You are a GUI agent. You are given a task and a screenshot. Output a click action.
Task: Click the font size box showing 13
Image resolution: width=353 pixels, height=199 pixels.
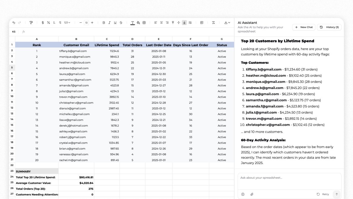coord(86,23)
